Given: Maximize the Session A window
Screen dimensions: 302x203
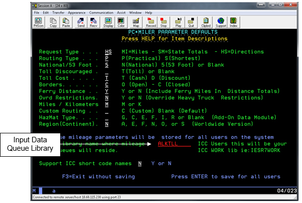Looking at the screenshot, I should 281,4.
